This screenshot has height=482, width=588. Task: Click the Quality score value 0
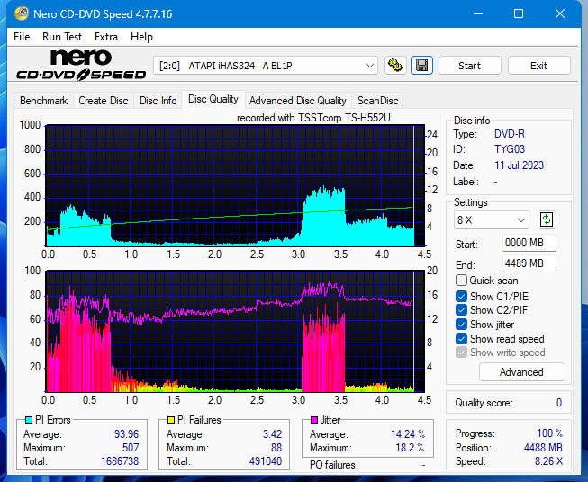pos(559,403)
